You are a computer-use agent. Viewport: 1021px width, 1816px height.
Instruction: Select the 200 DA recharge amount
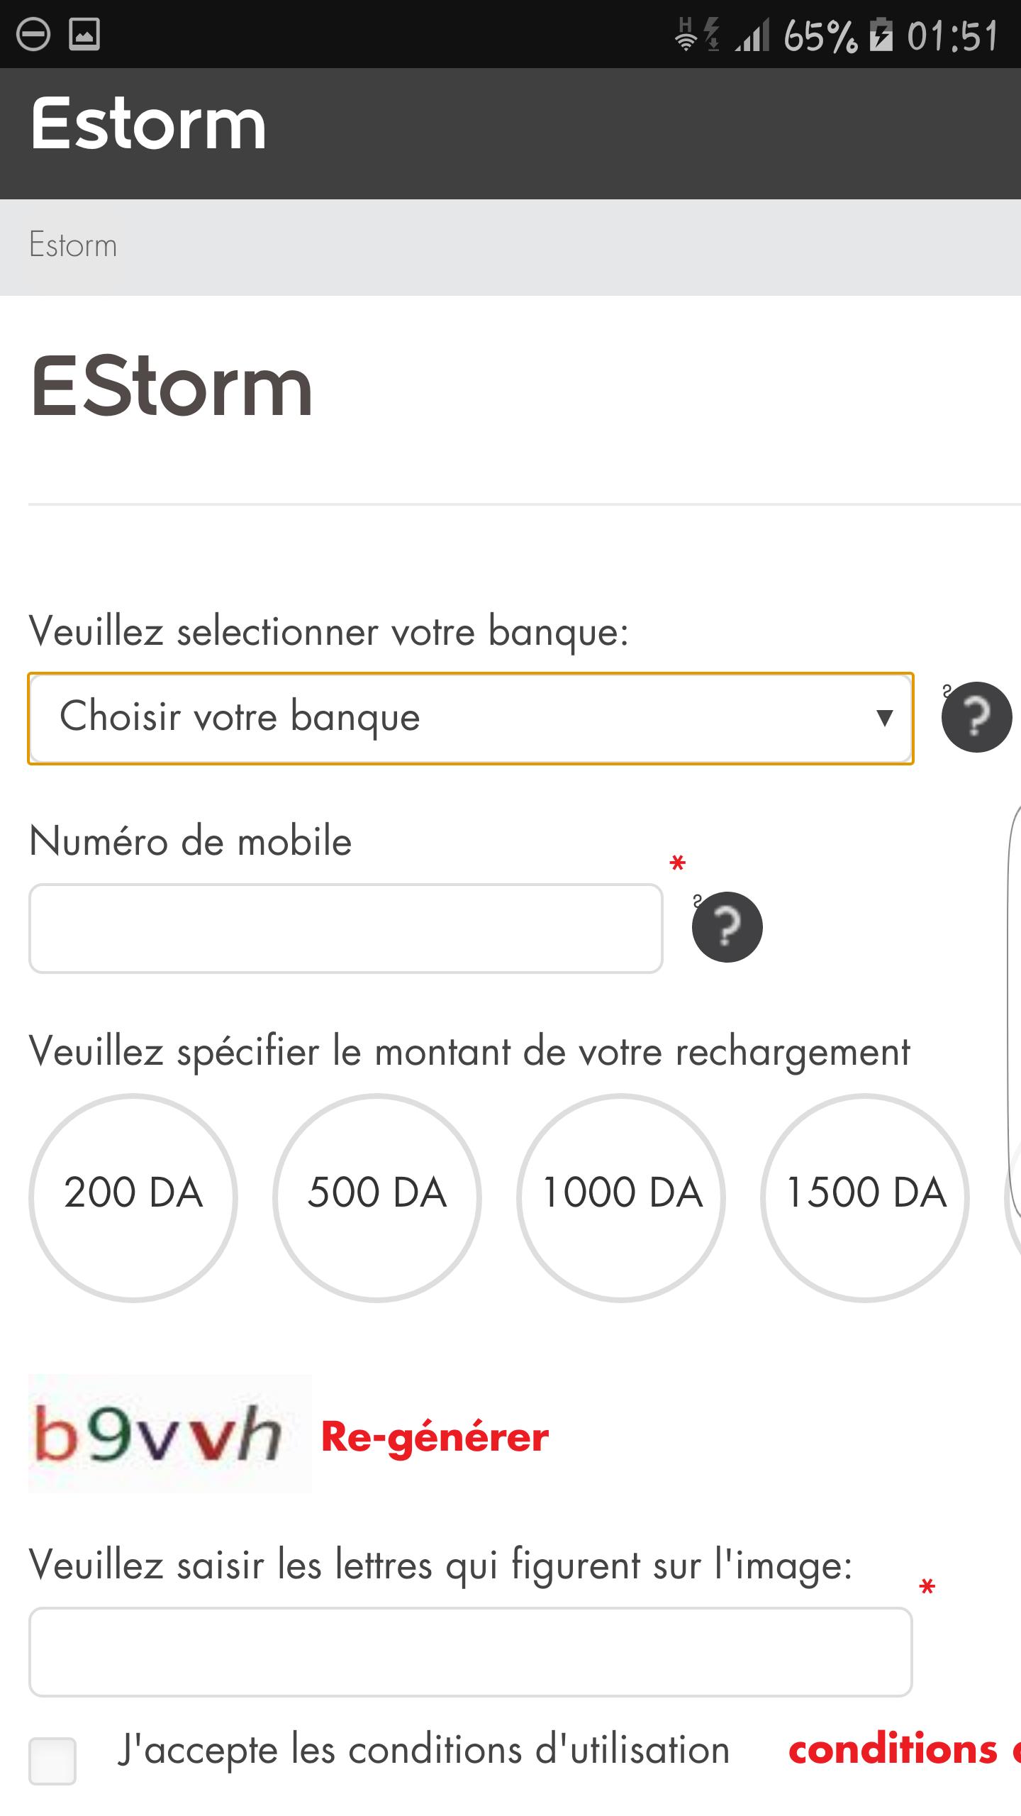tap(133, 1198)
